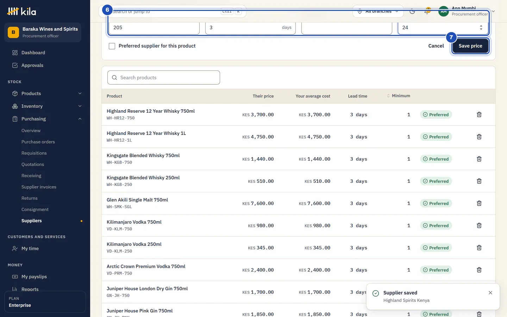Select Supplier invoices in the Purchasing menu

(39, 187)
